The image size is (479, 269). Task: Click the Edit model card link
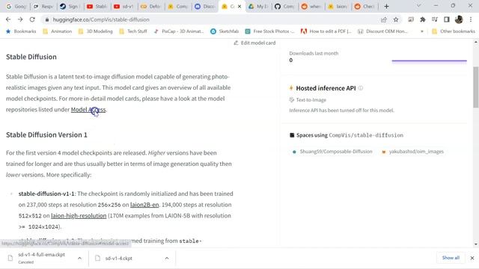tap(254, 43)
